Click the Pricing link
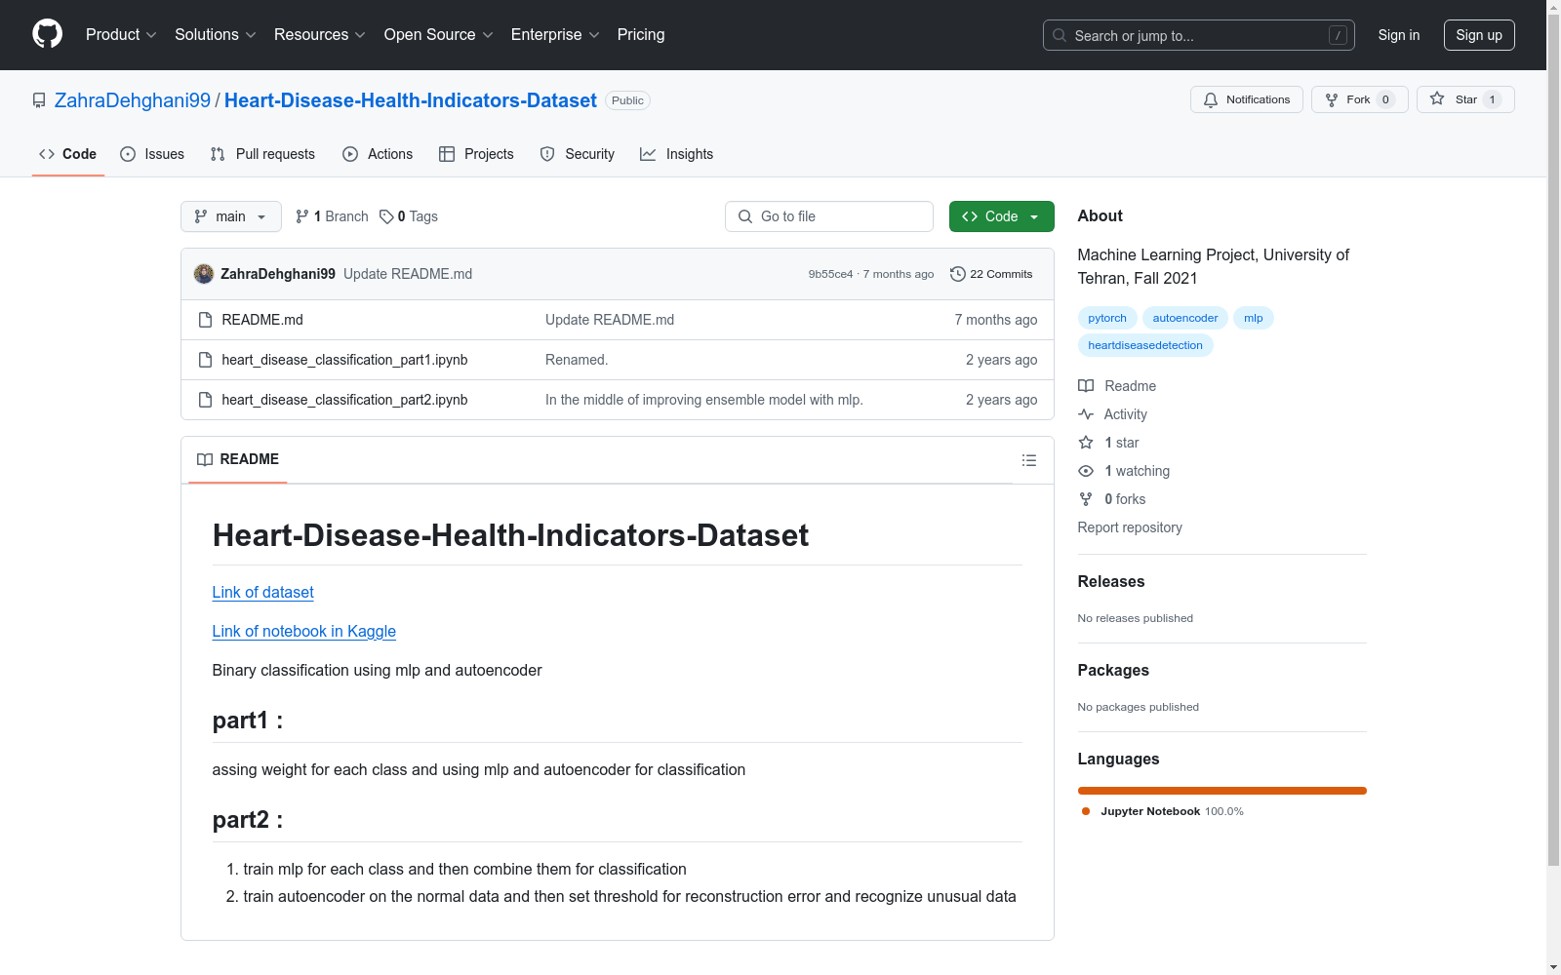The width and height of the screenshot is (1561, 975). pyautogui.click(x=641, y=34)
